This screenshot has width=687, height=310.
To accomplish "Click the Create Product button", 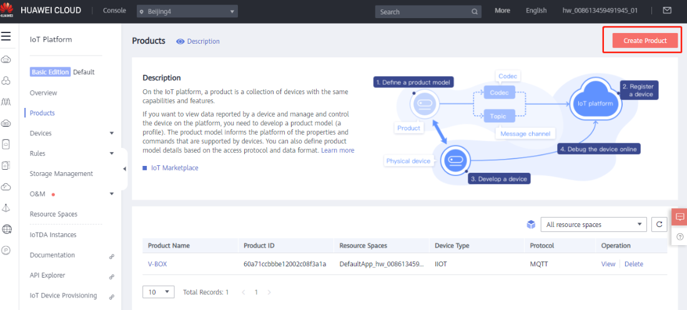I will click(x=645, y=41).
